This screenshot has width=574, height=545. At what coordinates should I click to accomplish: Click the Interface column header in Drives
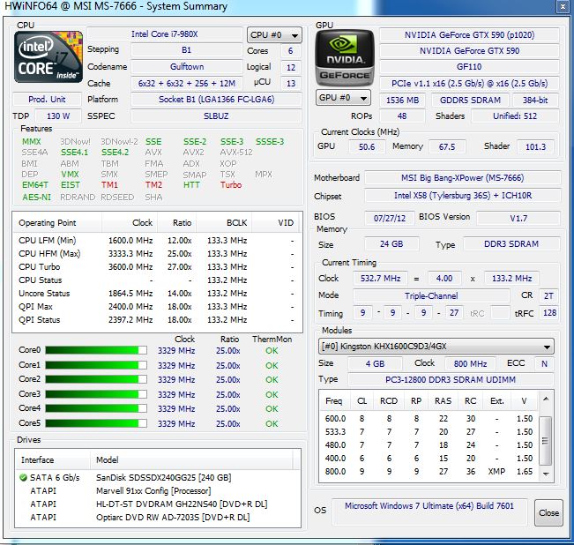52,459
